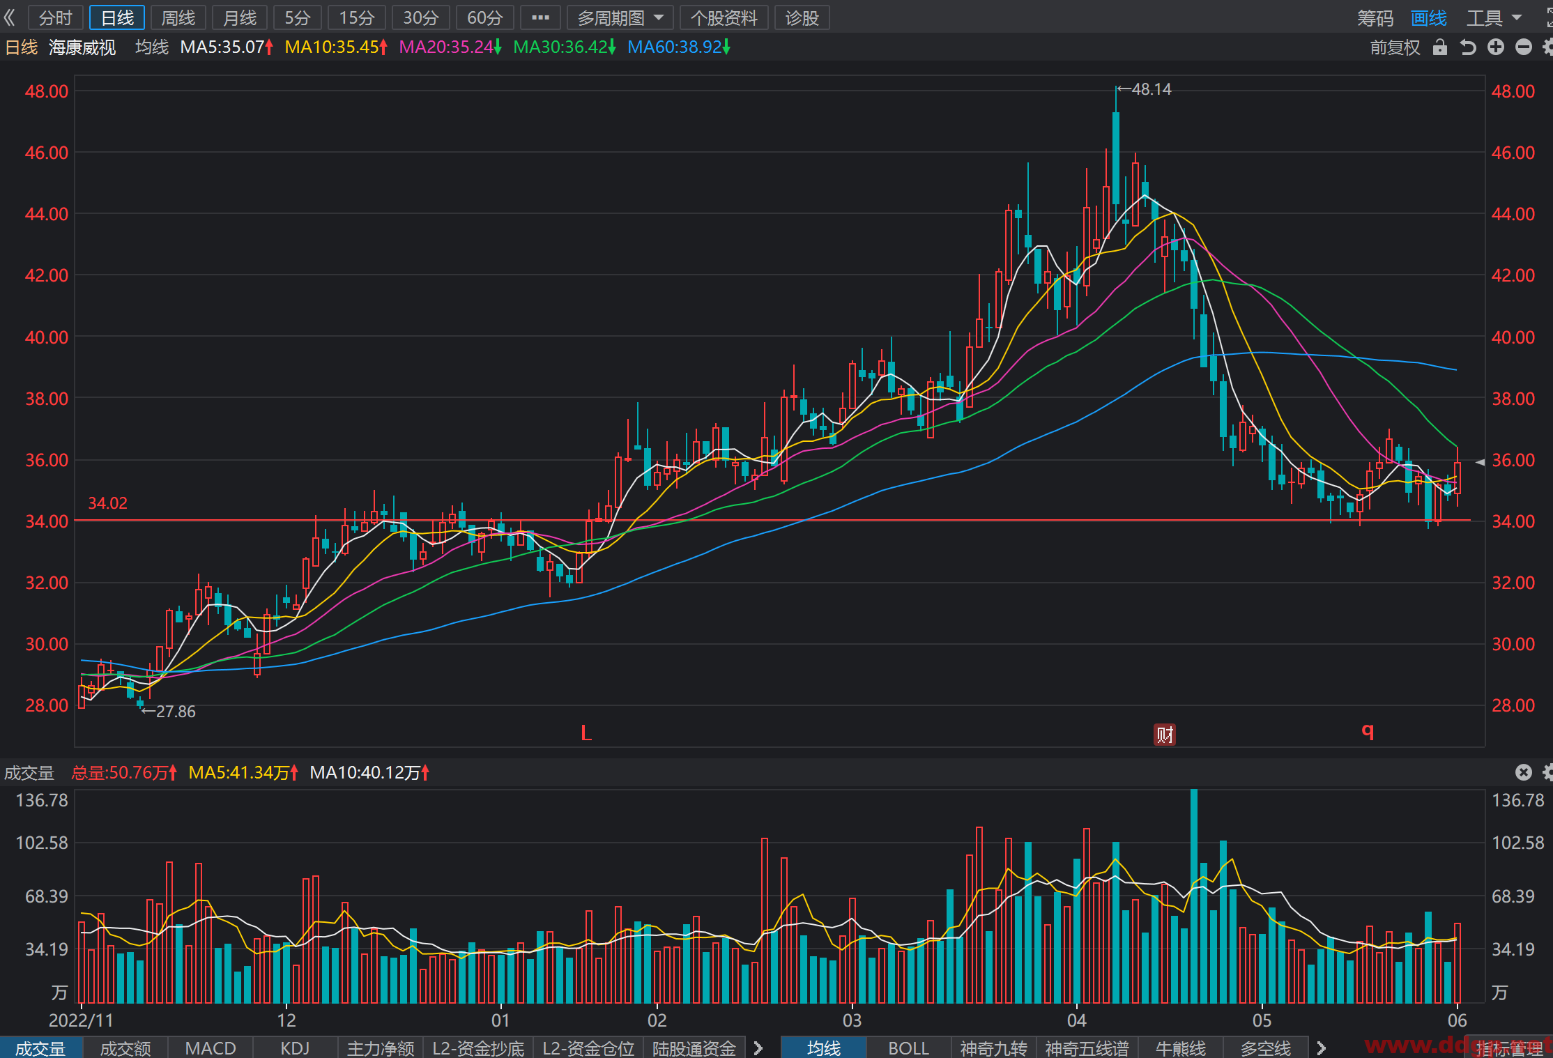Zoom out using the circled minus icon
This screenshot has width=1553, height=1058.
1524,47
